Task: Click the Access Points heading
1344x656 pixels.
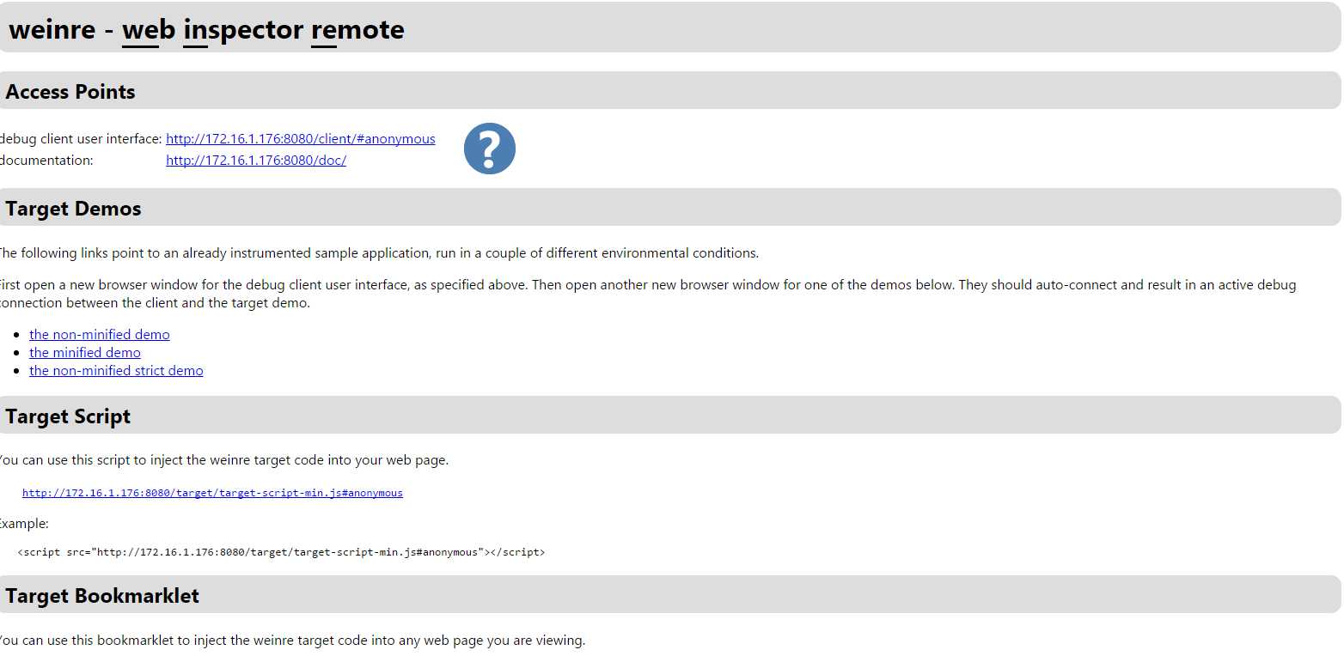Action: 70,91
